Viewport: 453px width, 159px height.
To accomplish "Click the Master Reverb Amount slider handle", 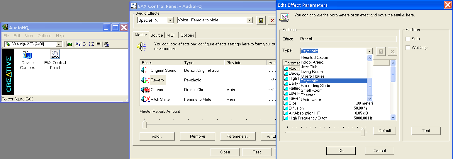I will (x=145, y=124).
